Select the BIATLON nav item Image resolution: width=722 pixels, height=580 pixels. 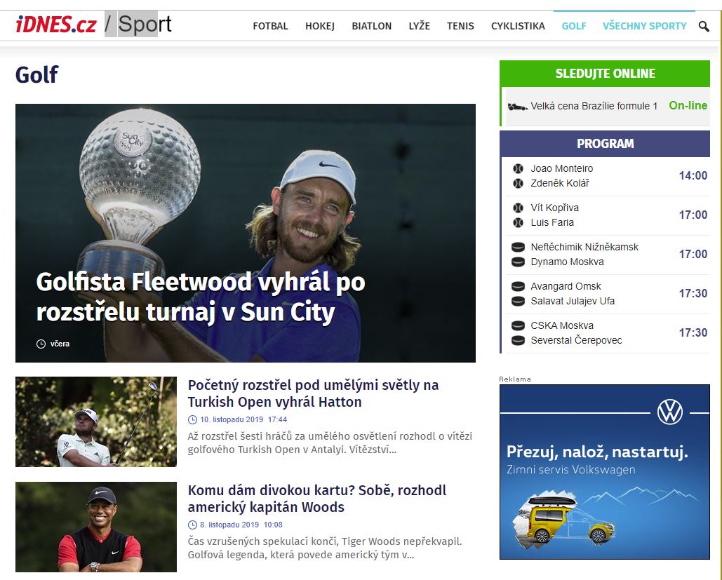point(372,26)
